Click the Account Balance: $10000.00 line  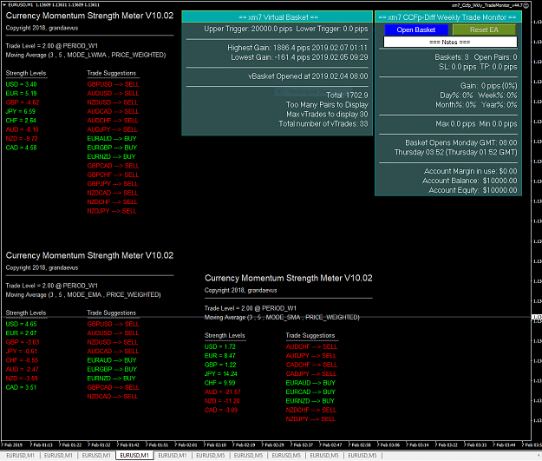click(x=470, y=181)
